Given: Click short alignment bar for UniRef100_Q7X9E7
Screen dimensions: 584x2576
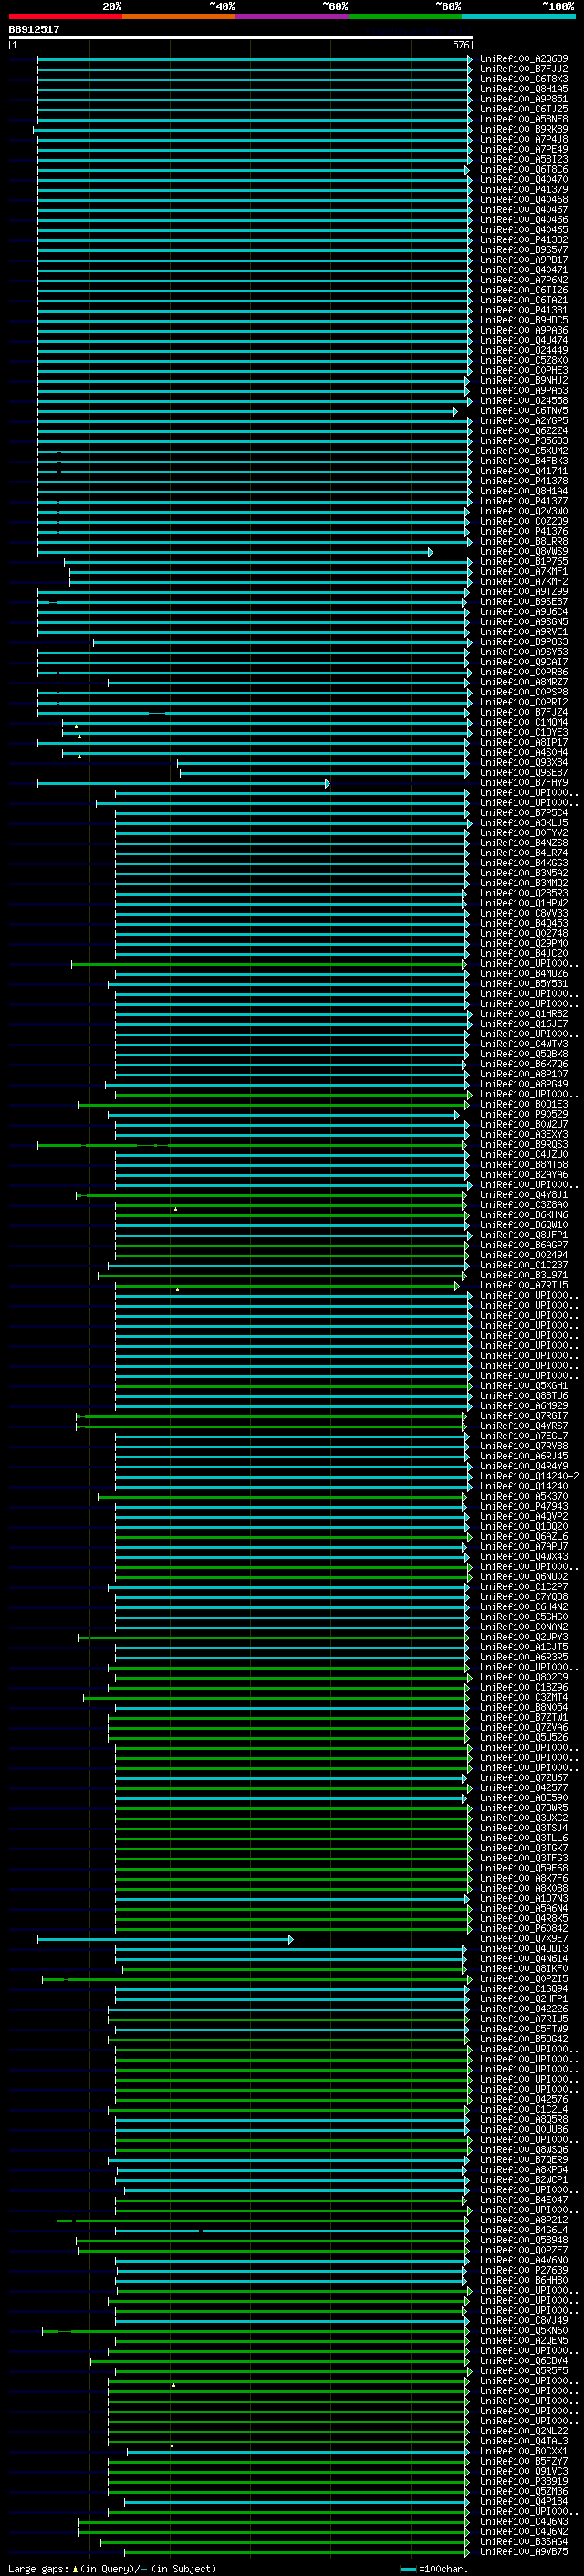Looking at the screenshot, I should pyautogui.click(x=165, y=1939).
